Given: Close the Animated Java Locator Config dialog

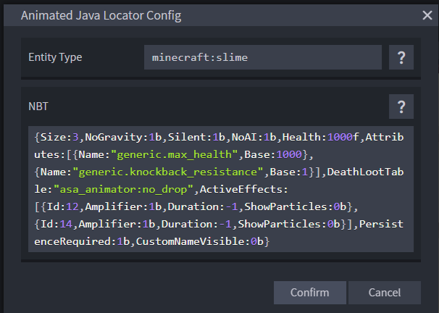Looking at the screenshot, I should pyautogui.click(x=427, y=14).
